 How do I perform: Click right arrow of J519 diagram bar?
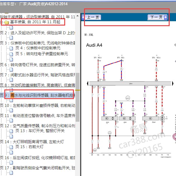pos(173,84)
